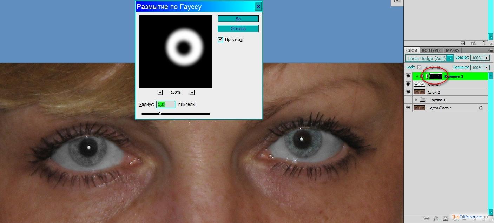Click the link layers chain icon
The height and width of the screenshot is (223, 494).
tap(427, 218)
